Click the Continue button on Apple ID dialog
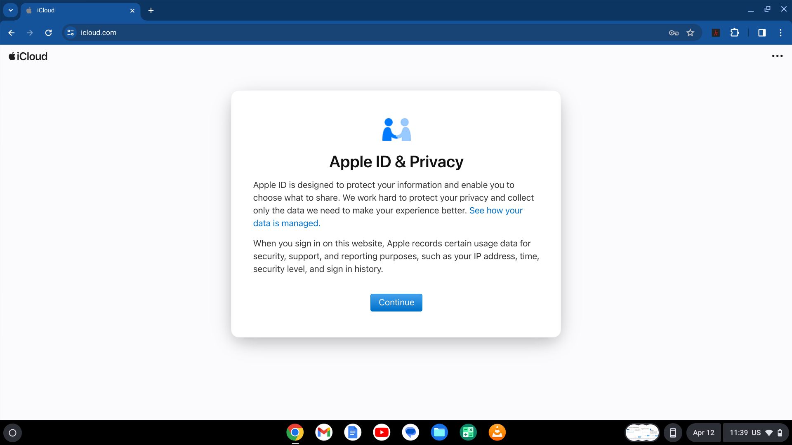Screen dimensions: 792x445 pos(396,302)
